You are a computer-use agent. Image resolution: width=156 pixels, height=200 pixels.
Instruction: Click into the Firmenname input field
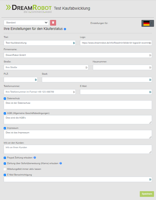click(78, 55)
